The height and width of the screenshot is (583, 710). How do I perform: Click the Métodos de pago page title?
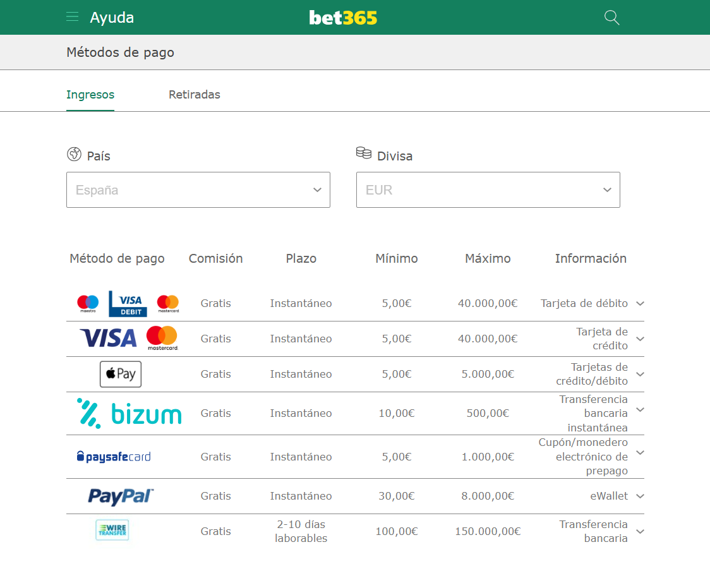pos(121,52)
